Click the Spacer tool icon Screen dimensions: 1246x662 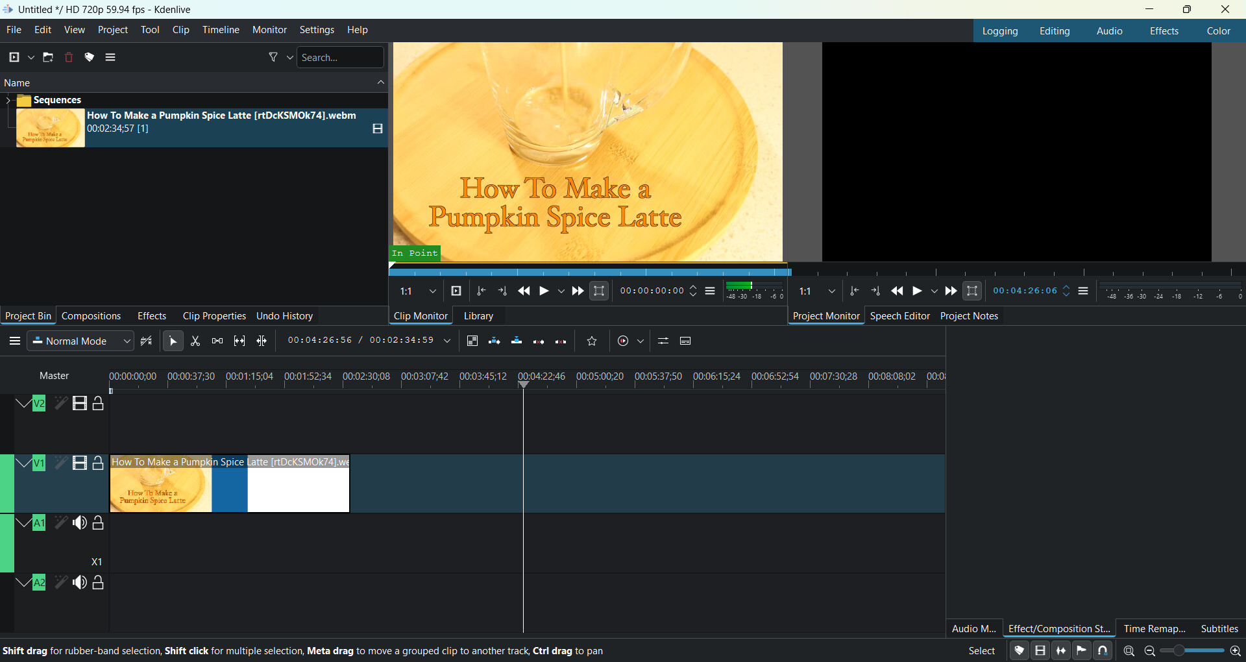coord(217,341)
